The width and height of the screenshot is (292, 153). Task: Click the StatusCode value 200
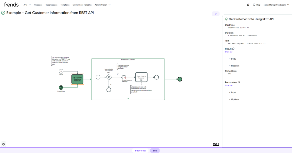click(229, 74)
